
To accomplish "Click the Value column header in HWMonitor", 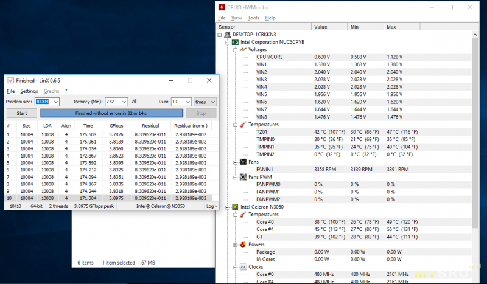I will pos(329,27).
